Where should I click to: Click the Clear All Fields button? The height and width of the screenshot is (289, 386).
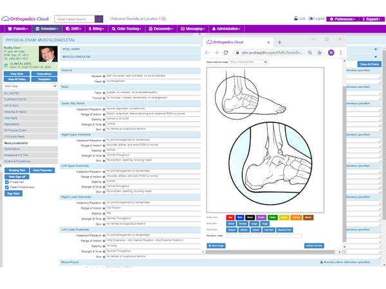click(x=369, y=64)
